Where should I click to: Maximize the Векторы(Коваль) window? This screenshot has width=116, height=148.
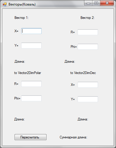point(96,3)
